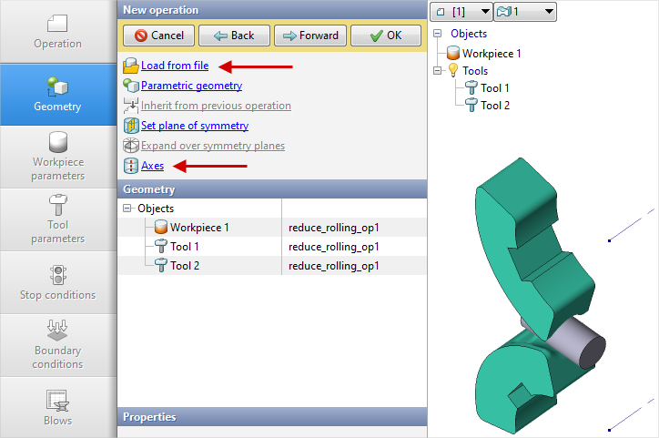Click the Parametric geometry icon
The height and width of the screenshot is (438, 659).
point(131,86)
